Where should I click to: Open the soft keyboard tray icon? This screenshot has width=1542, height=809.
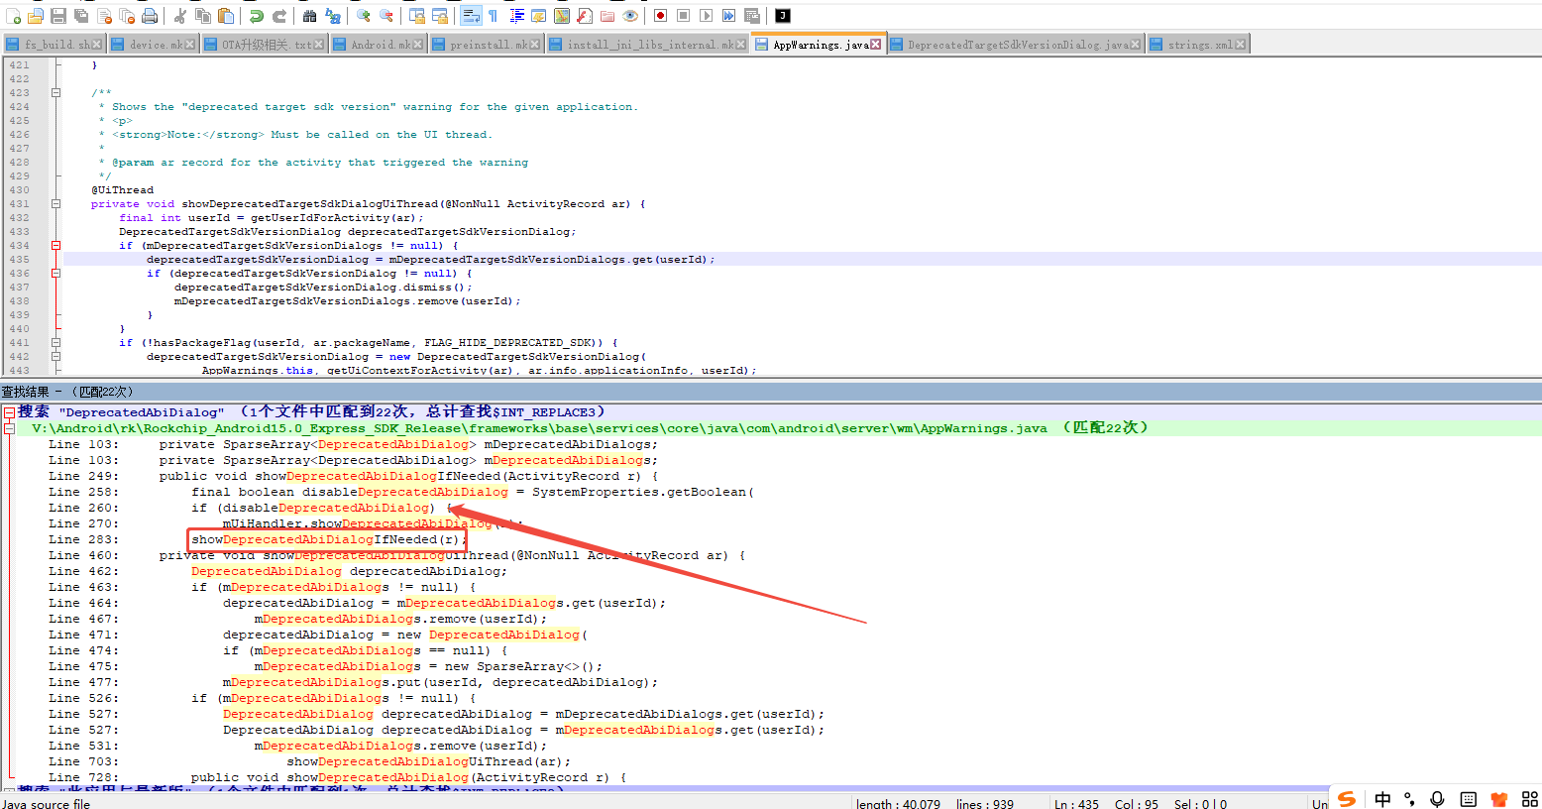(1468, 799)
